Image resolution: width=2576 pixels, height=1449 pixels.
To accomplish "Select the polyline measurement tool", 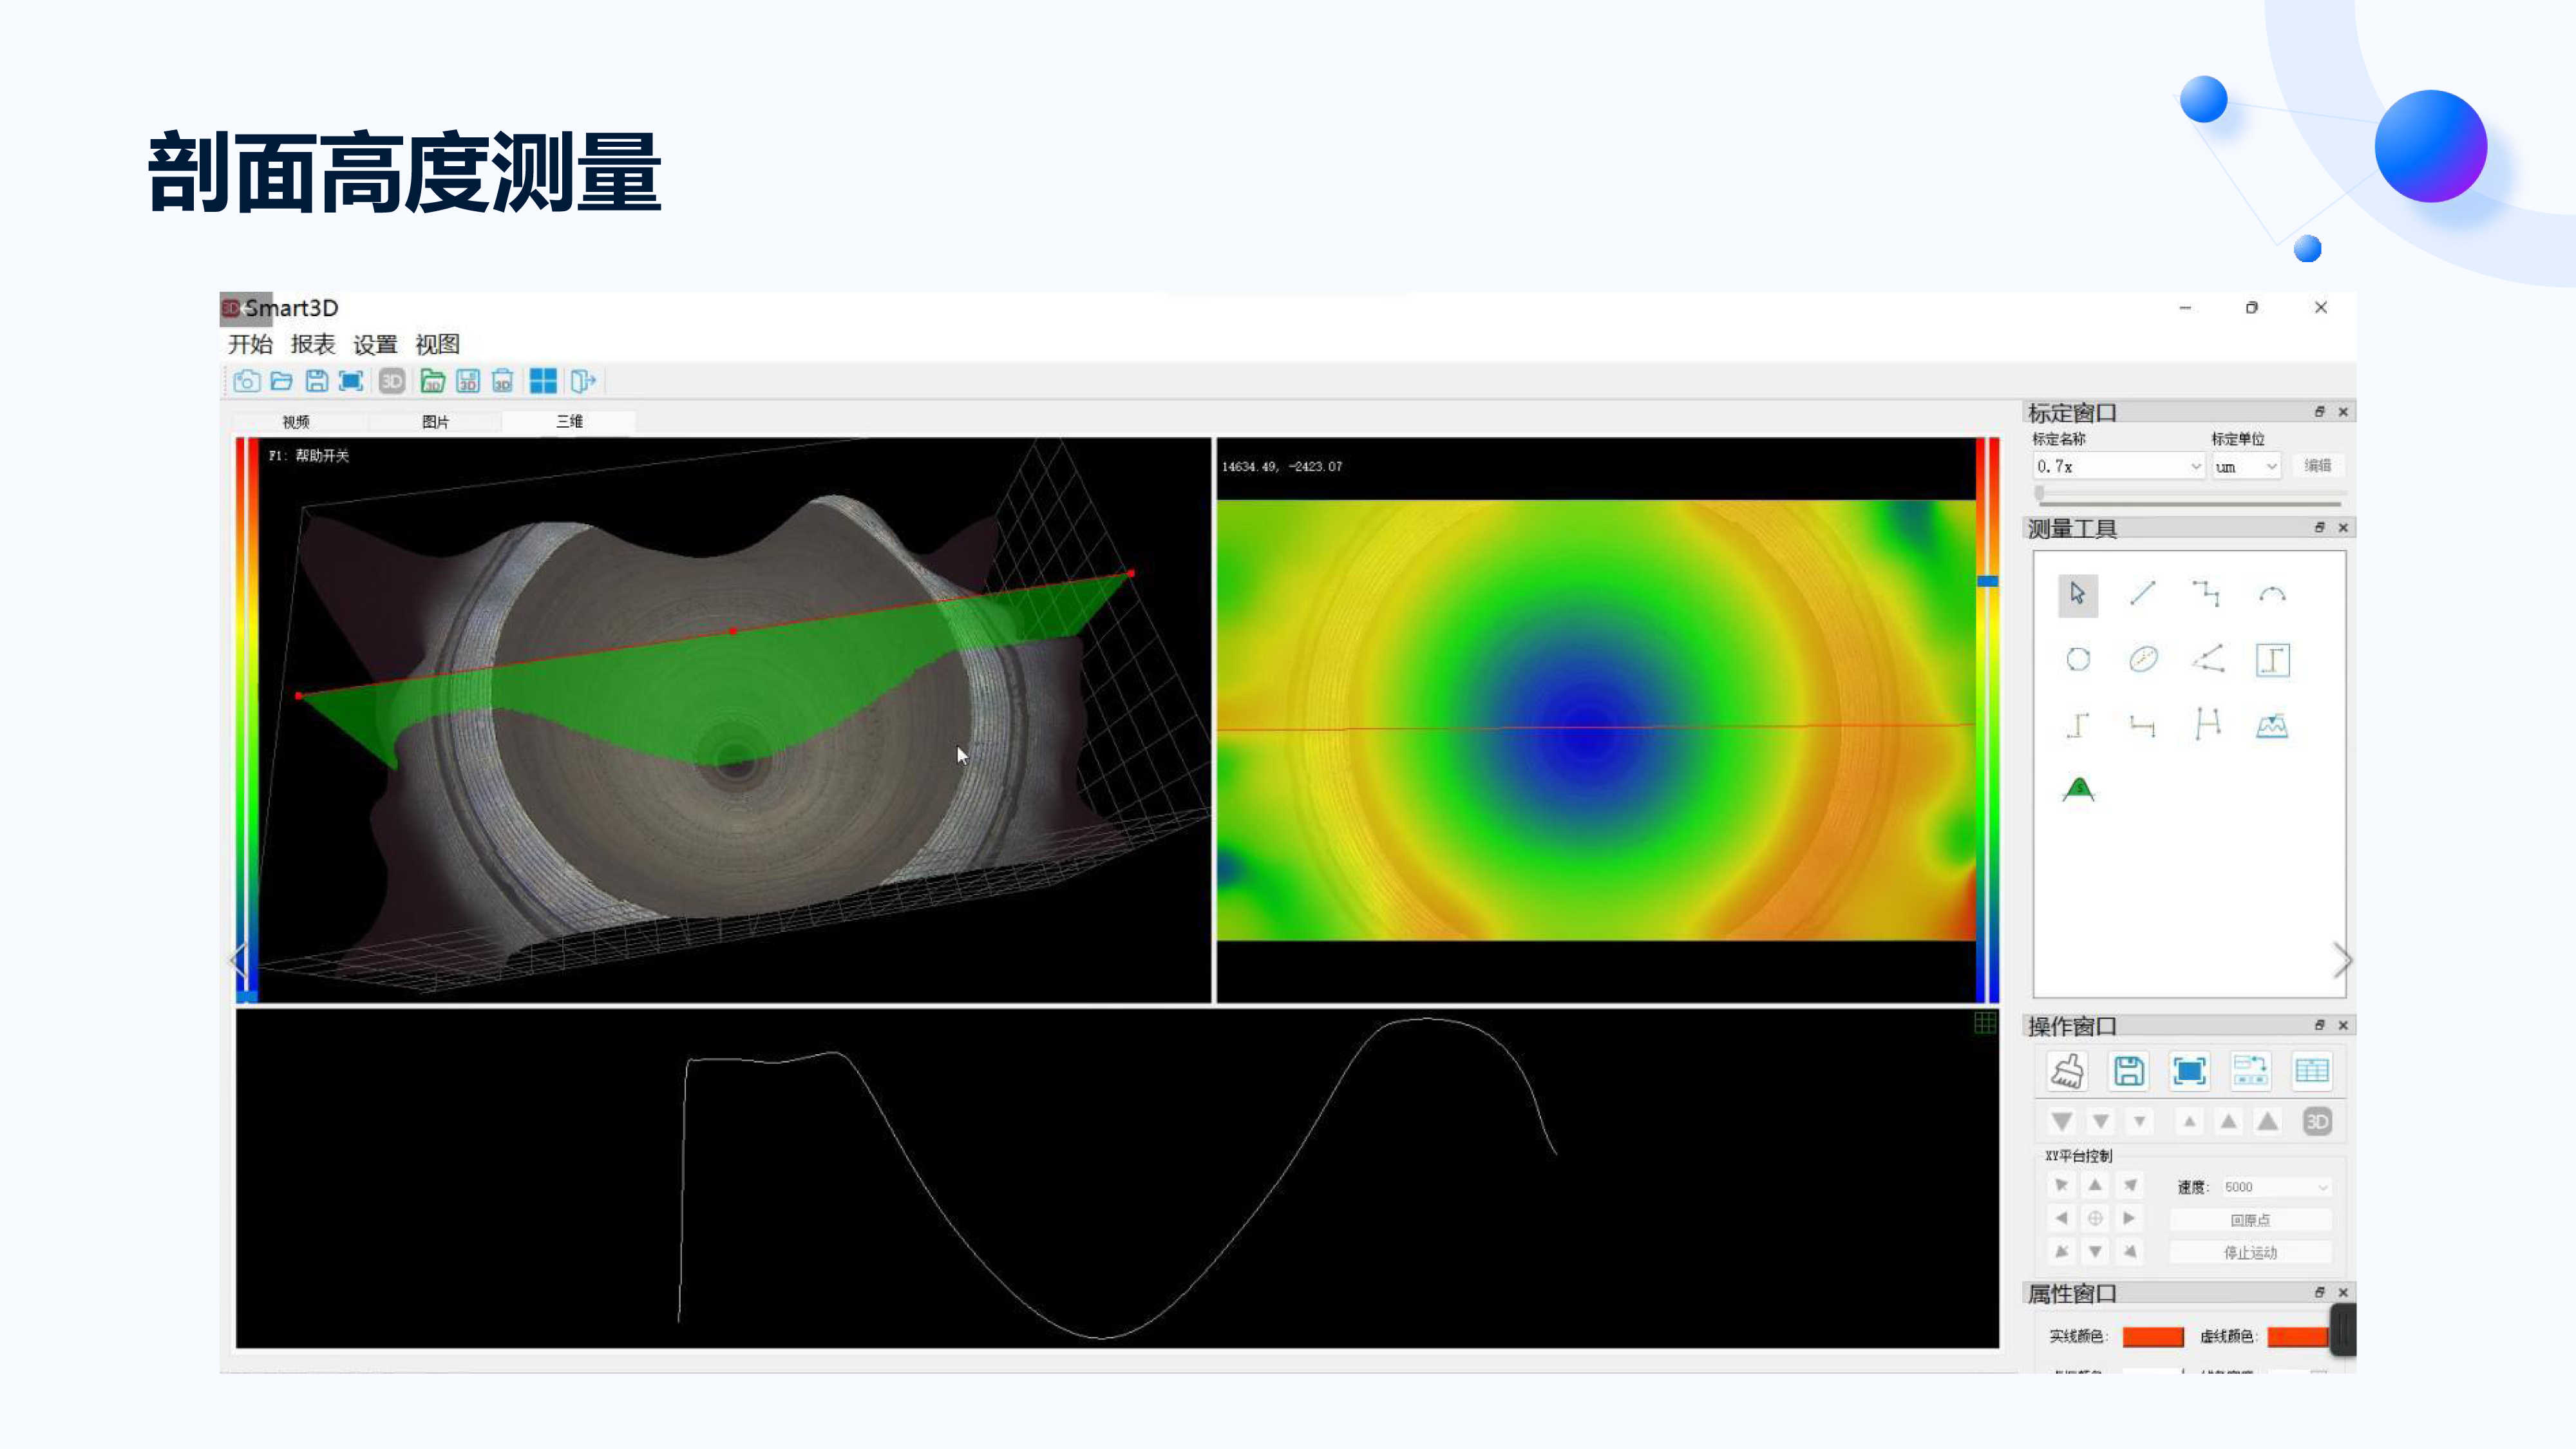I will click(2207, 594).
